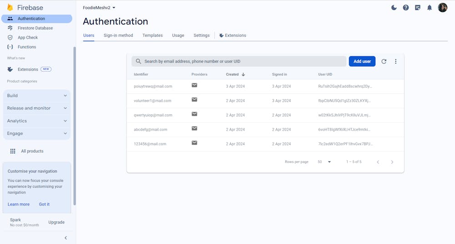Screen dimensions: 455x244
Task: Click the user profile avatar
Action: (442, 8)
